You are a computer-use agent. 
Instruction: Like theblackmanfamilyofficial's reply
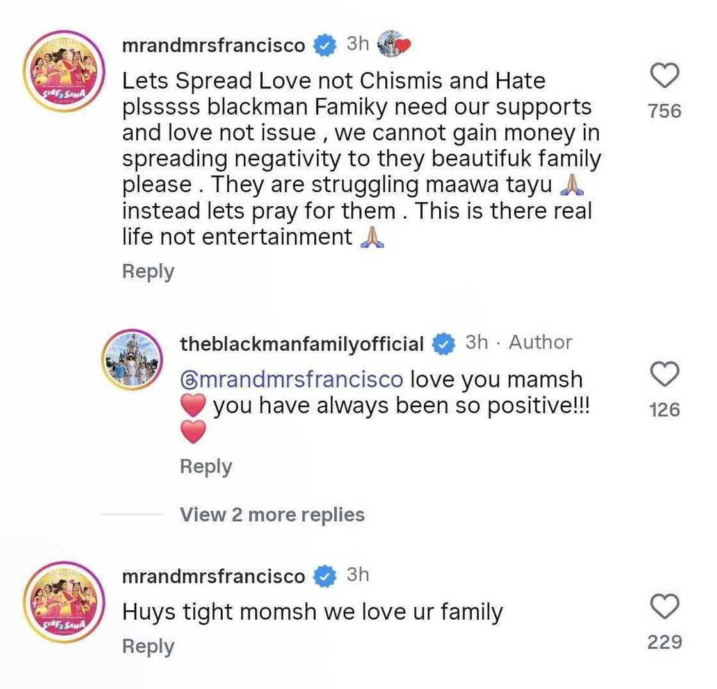click(664, 375)
